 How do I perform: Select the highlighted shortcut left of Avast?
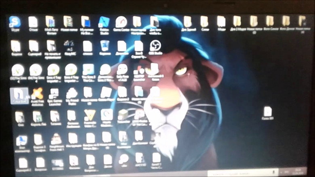click(19, 96)
